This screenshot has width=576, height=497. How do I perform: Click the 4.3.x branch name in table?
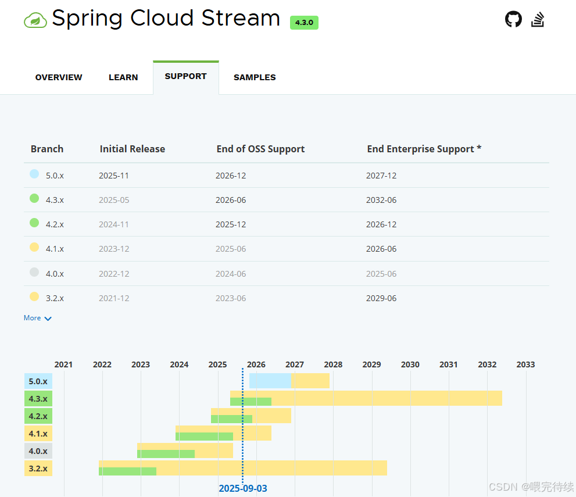point(55,200)
